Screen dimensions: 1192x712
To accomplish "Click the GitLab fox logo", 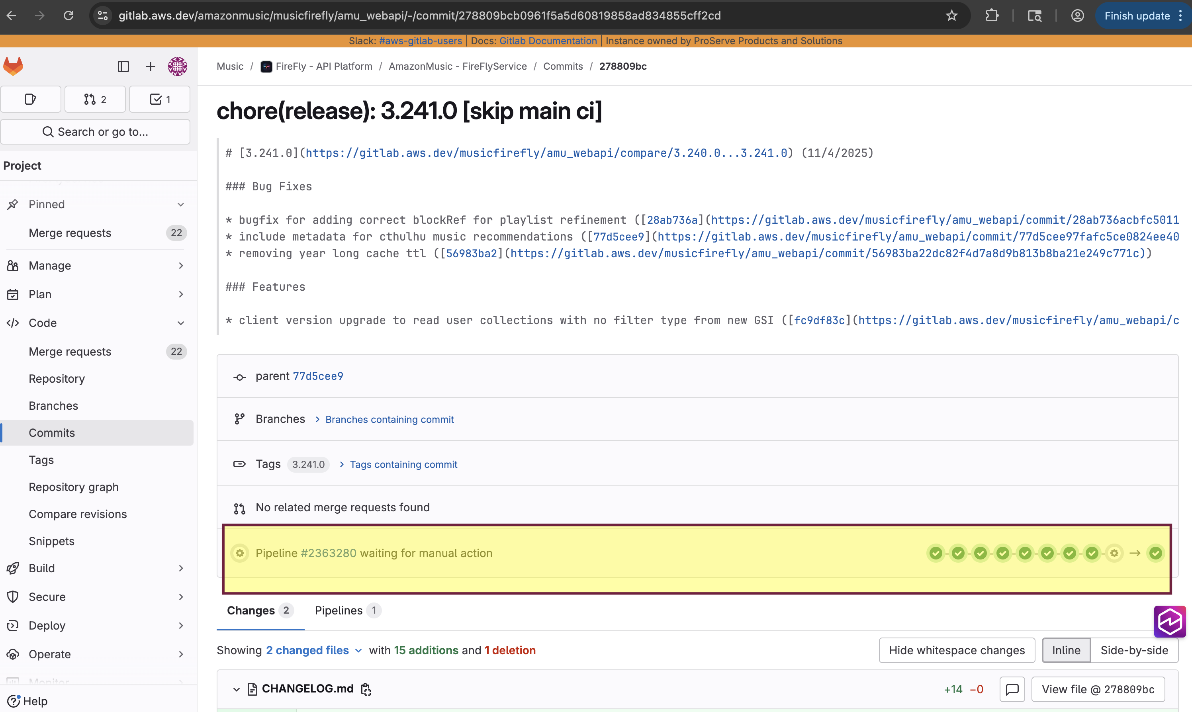I will click(13, 66).
